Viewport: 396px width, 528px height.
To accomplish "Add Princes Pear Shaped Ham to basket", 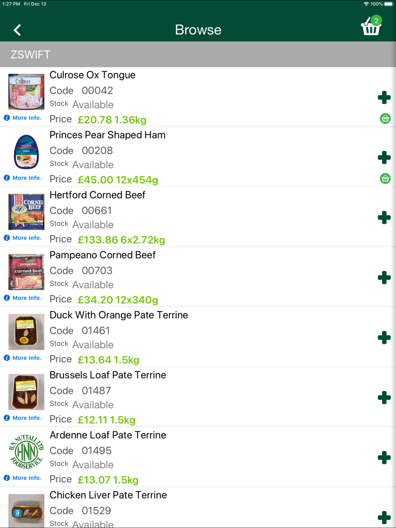I will (384, 158).
